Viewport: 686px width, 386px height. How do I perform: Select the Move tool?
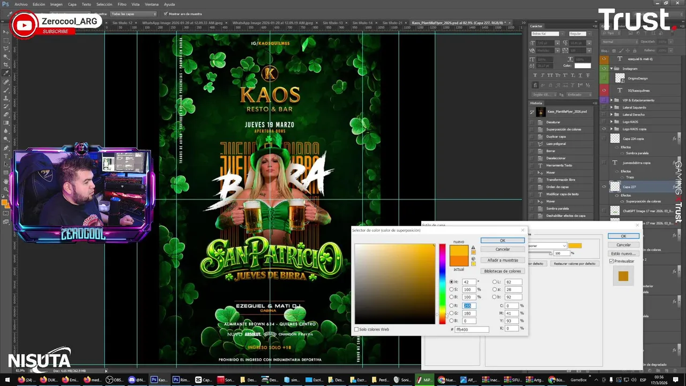click(6, 32)
